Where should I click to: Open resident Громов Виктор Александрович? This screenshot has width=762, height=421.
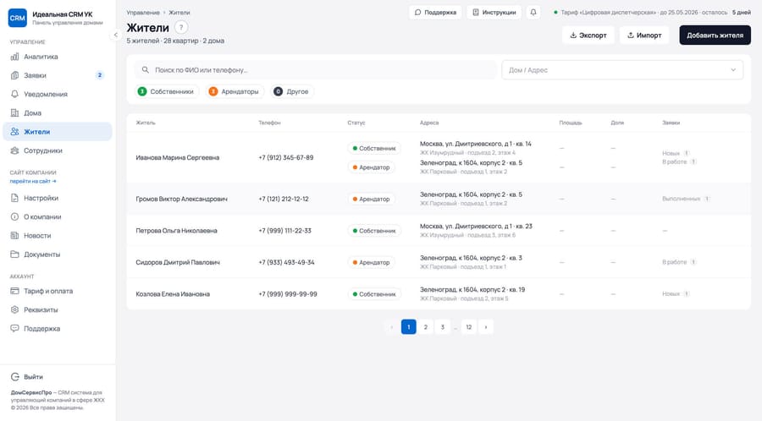181,199
